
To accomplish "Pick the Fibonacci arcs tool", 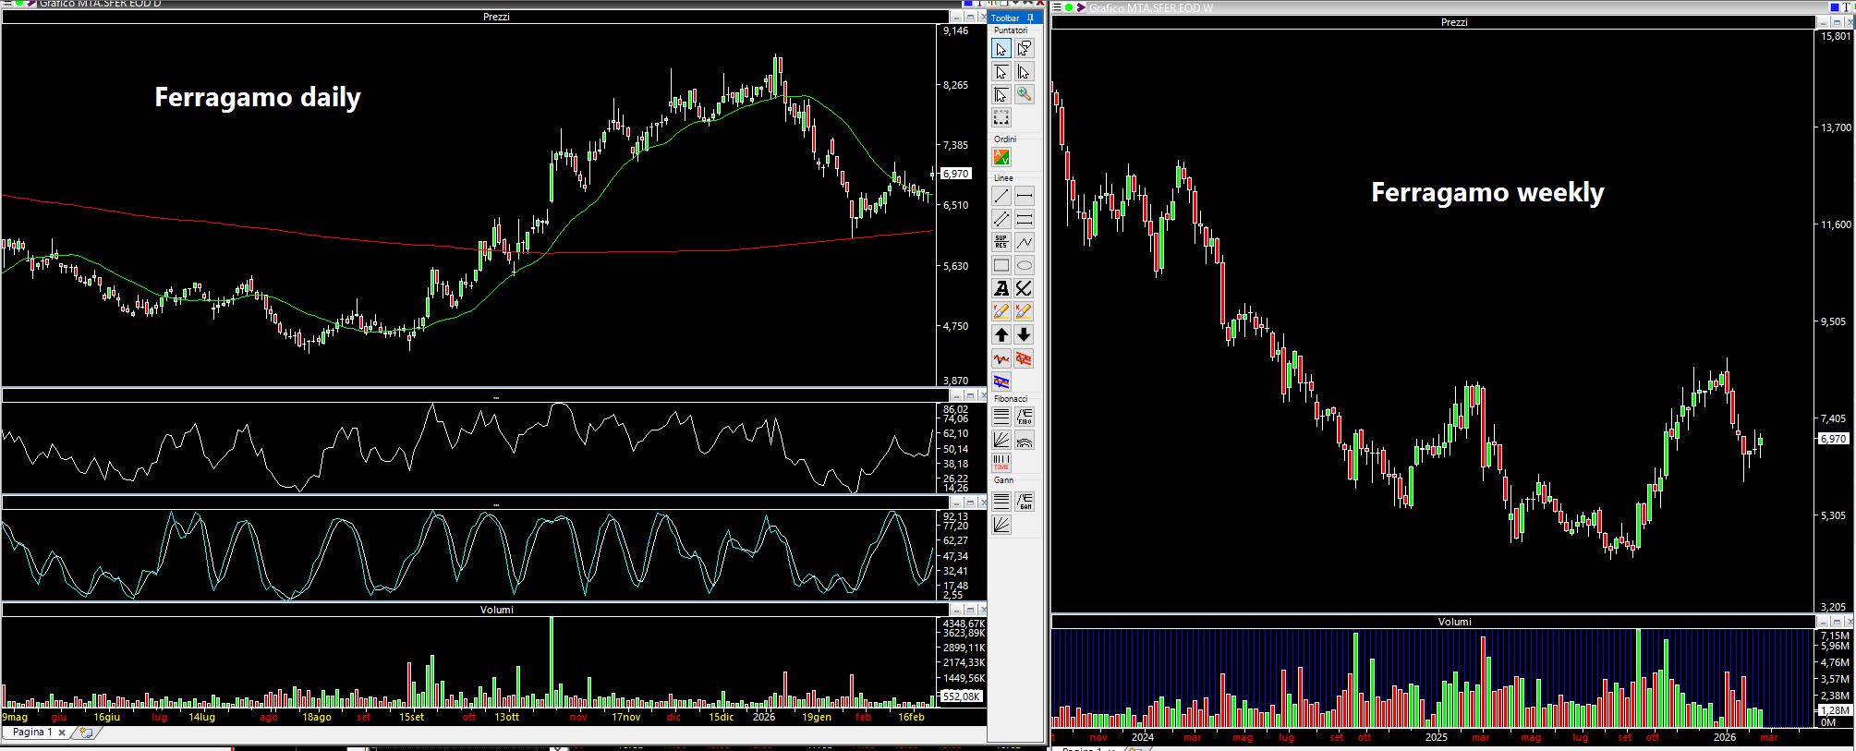I will tap(1024, 441).
